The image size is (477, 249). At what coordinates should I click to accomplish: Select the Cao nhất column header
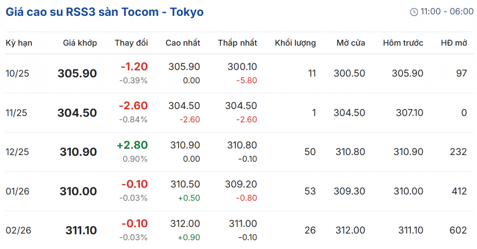click(x=183, y=43)
